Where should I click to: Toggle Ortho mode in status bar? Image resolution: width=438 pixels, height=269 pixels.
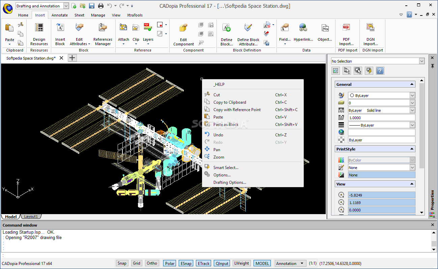point(152,263)
